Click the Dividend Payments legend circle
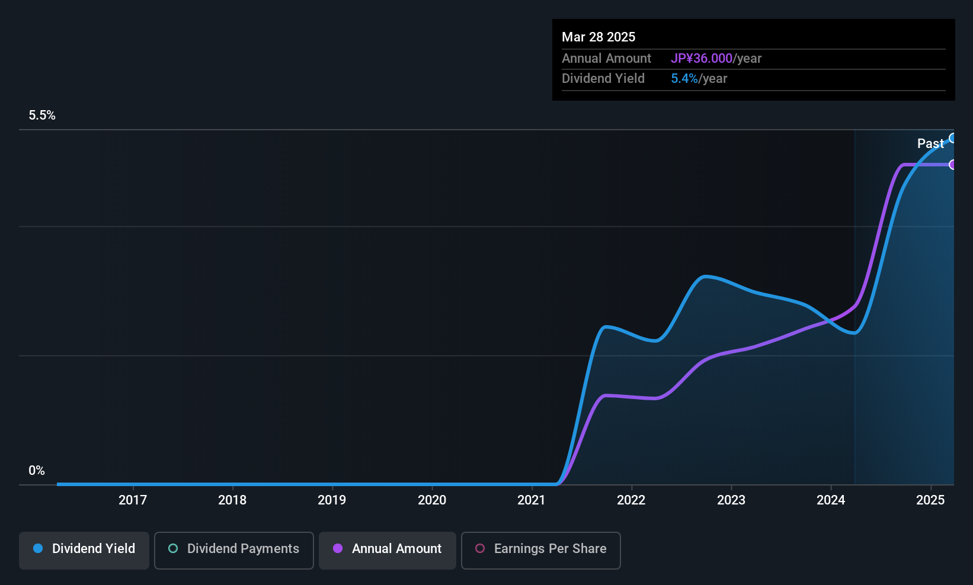 (x=173, y=549)
